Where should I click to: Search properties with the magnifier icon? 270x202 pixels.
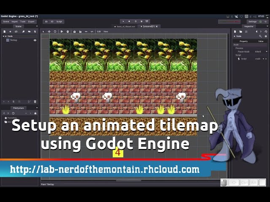260,36
